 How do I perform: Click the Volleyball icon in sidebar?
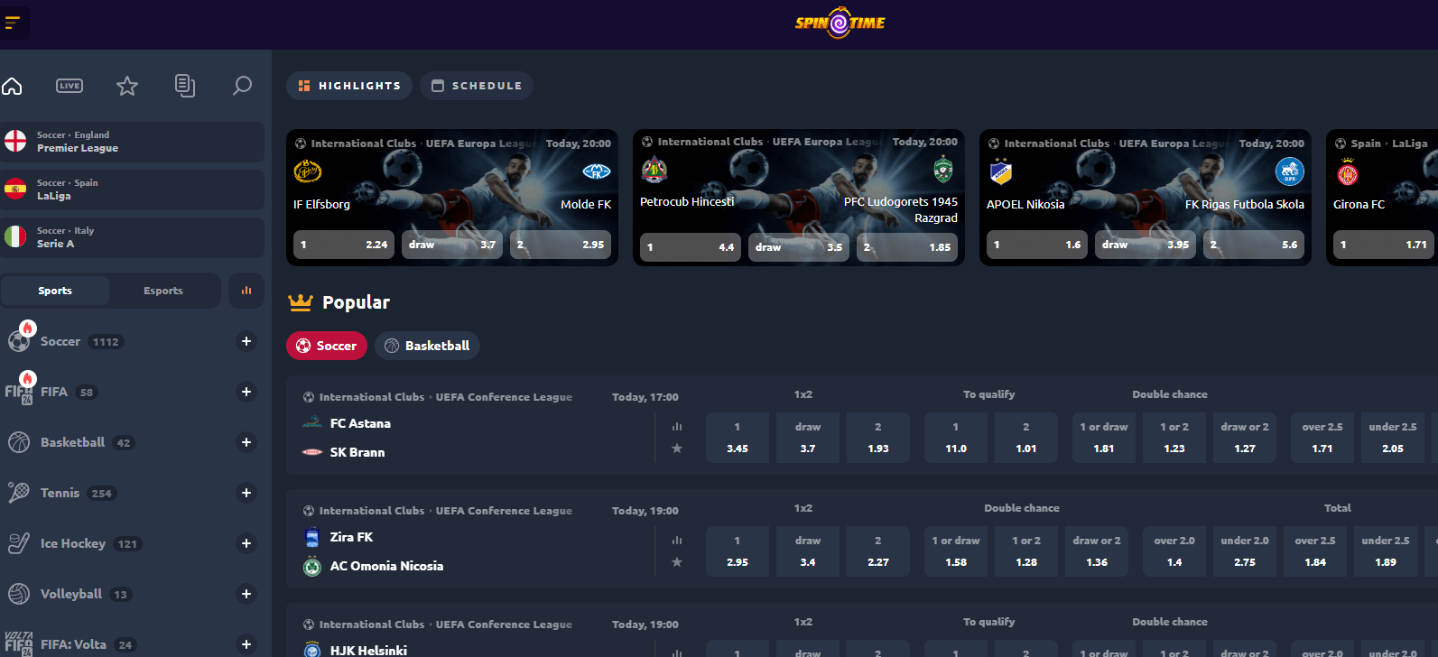(x=19, y=594)
